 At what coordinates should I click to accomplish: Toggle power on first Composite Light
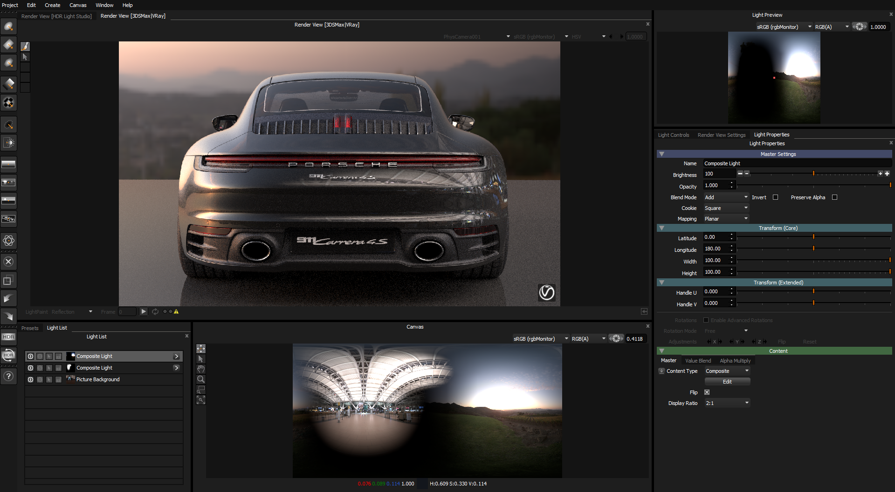30,356
